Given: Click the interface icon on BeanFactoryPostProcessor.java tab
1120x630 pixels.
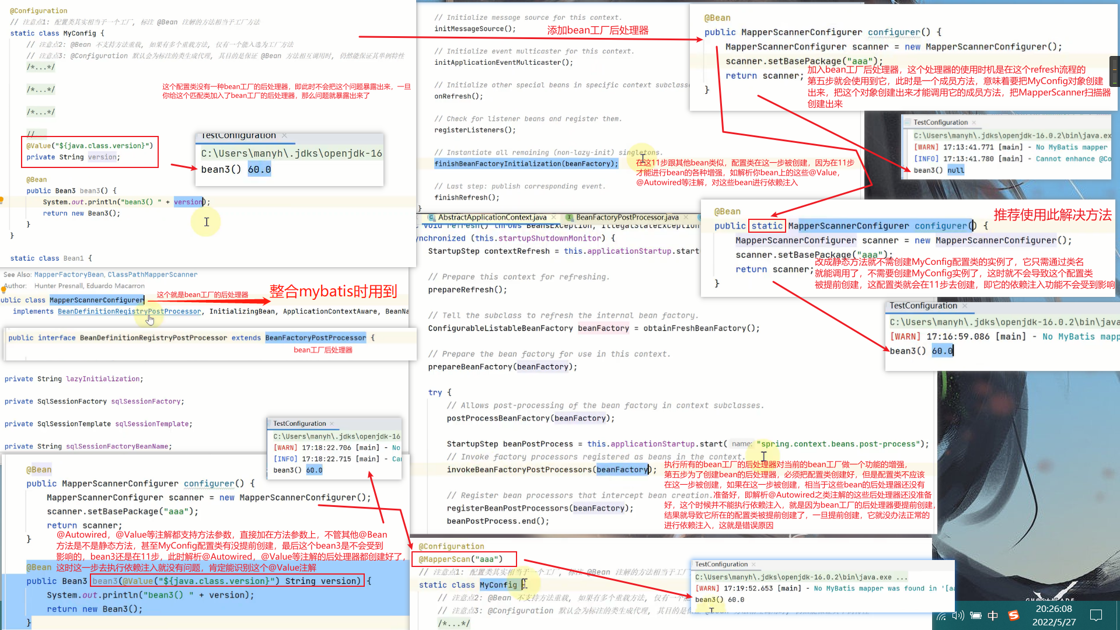Looking at the screenshot, I should tap(569, 218).
